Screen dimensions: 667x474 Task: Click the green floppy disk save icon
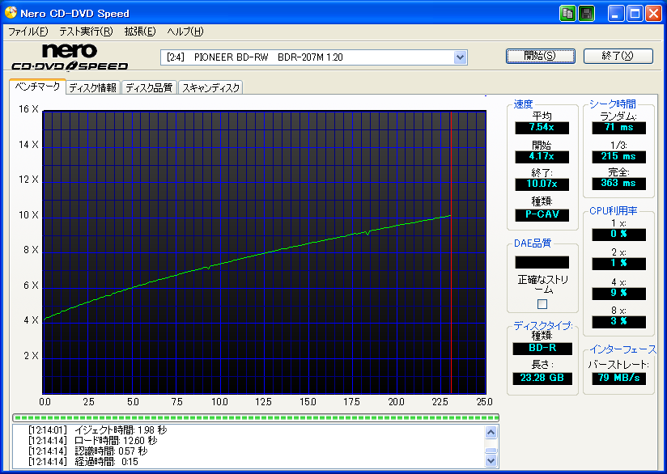[587, 13]
